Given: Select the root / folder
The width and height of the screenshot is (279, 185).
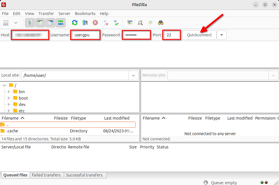Looking at the screenshot, I should 13,85.
